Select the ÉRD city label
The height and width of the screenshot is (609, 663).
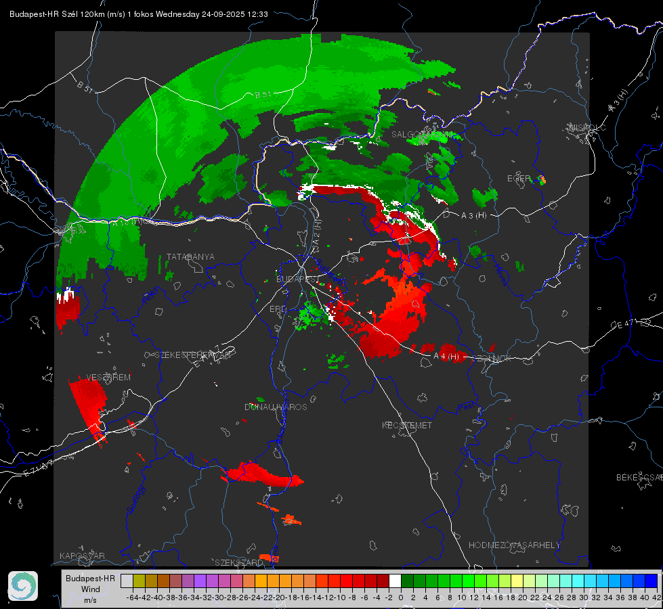click(278, 309)
